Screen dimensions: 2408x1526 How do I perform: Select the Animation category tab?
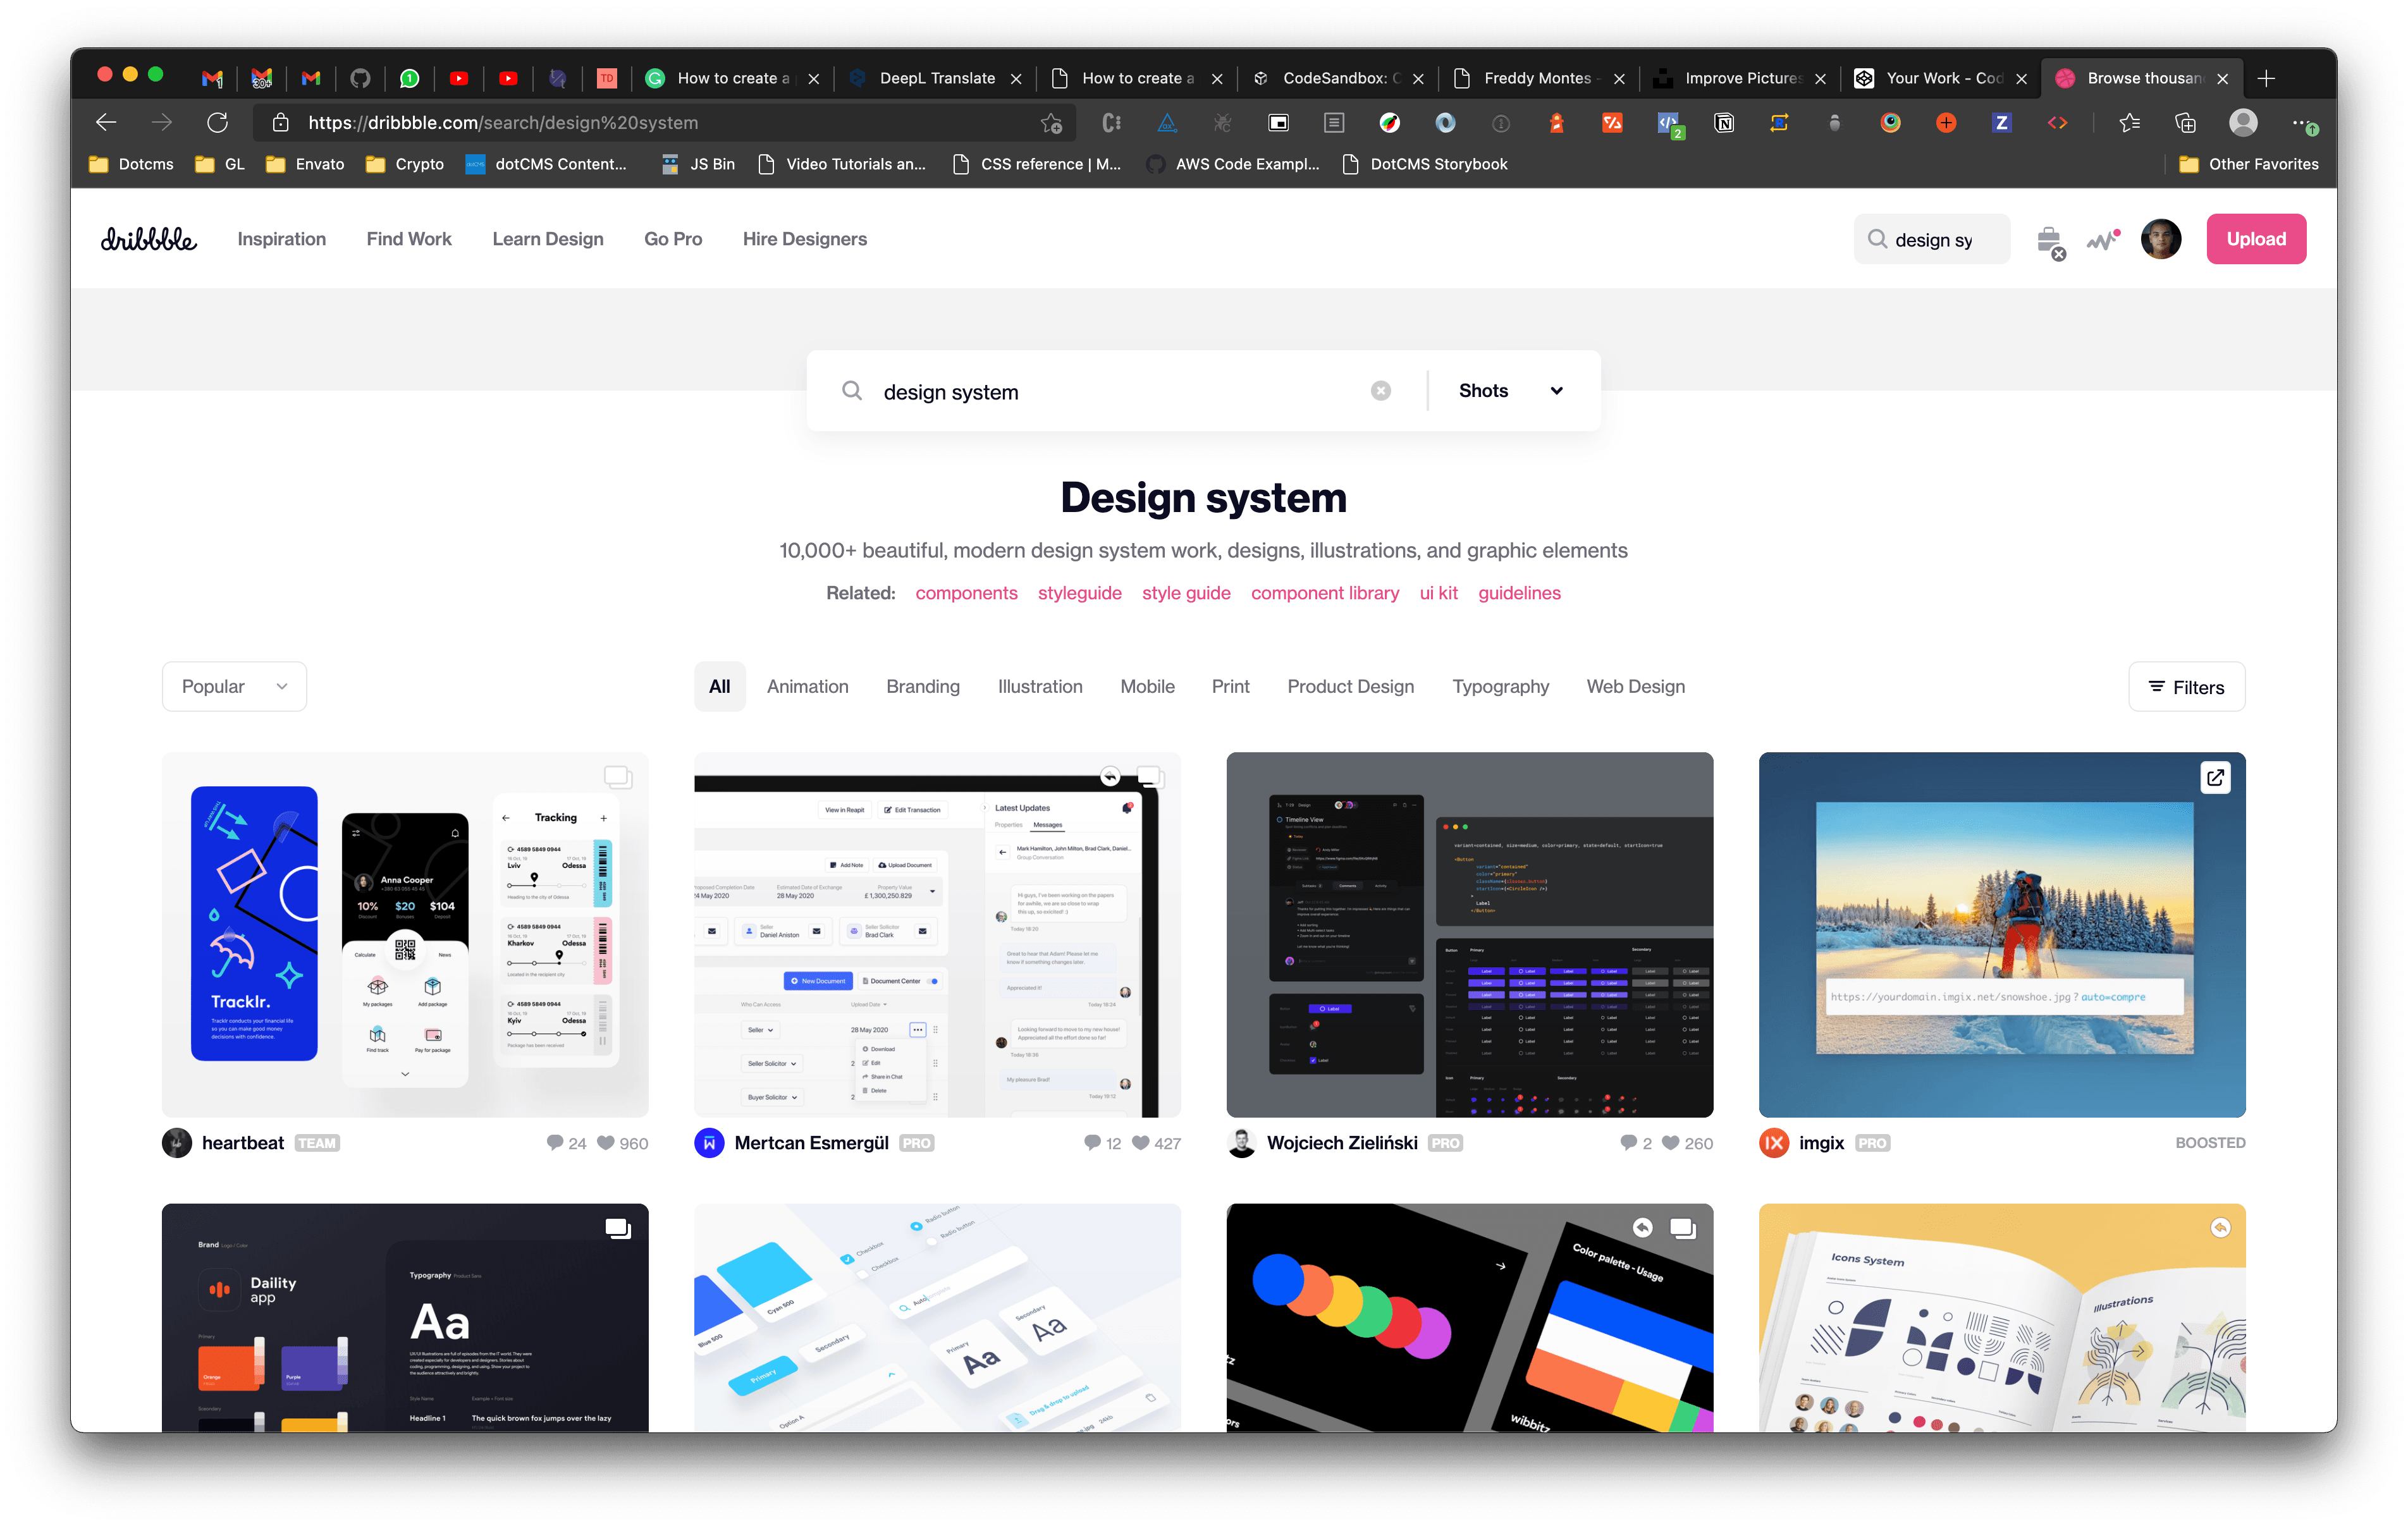tap(807, 687)
